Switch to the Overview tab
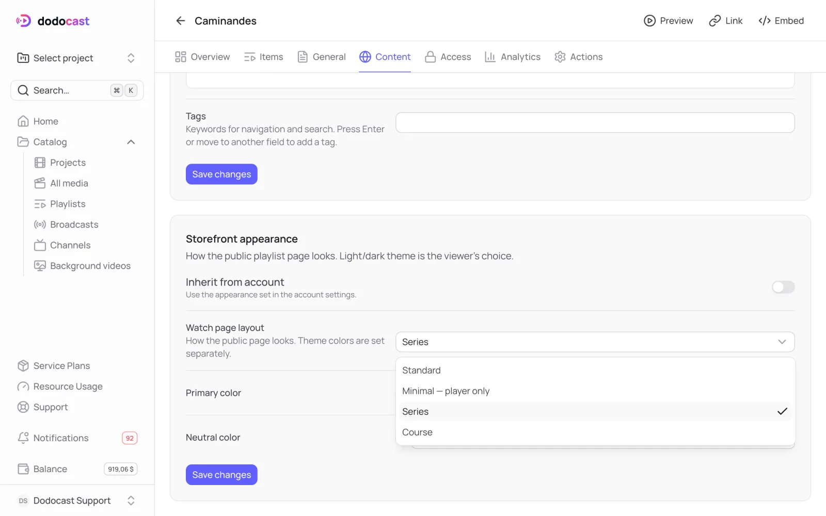This screenshot has height=516, width=826. [202, 57]
